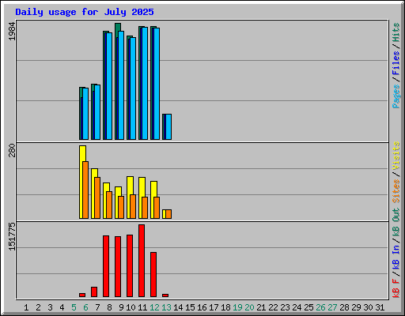
Task: Click the 280 visits axis value
Action: 12,150
